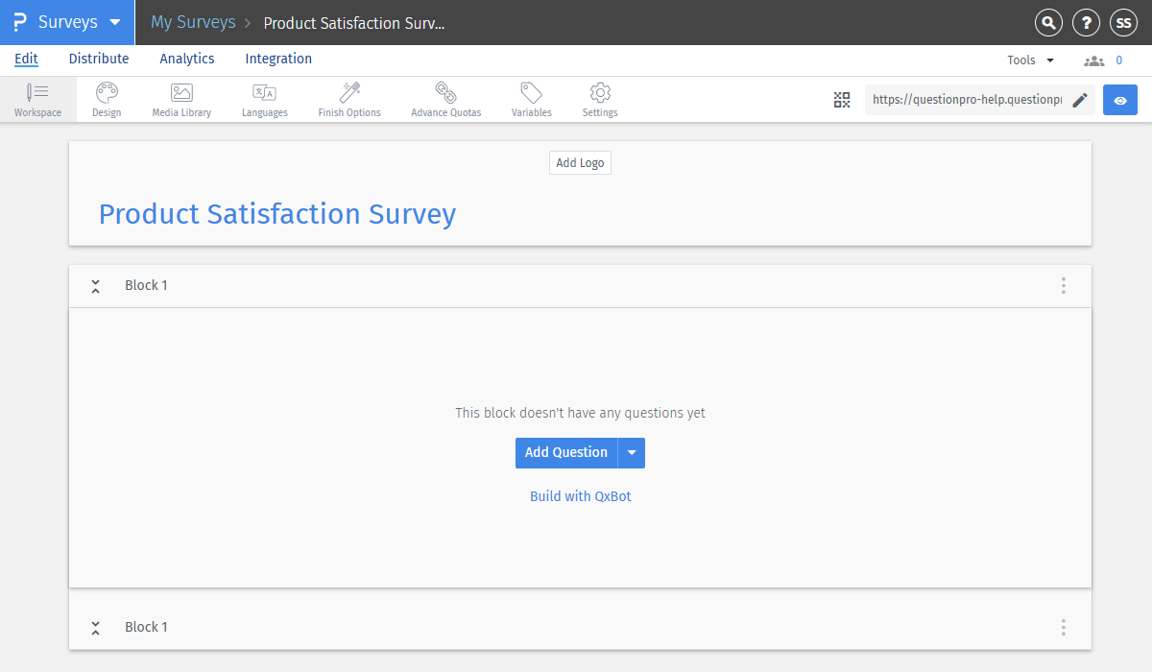The image size is (1152, 672).
Task: Open the Workspace panel
Action: 37,99
